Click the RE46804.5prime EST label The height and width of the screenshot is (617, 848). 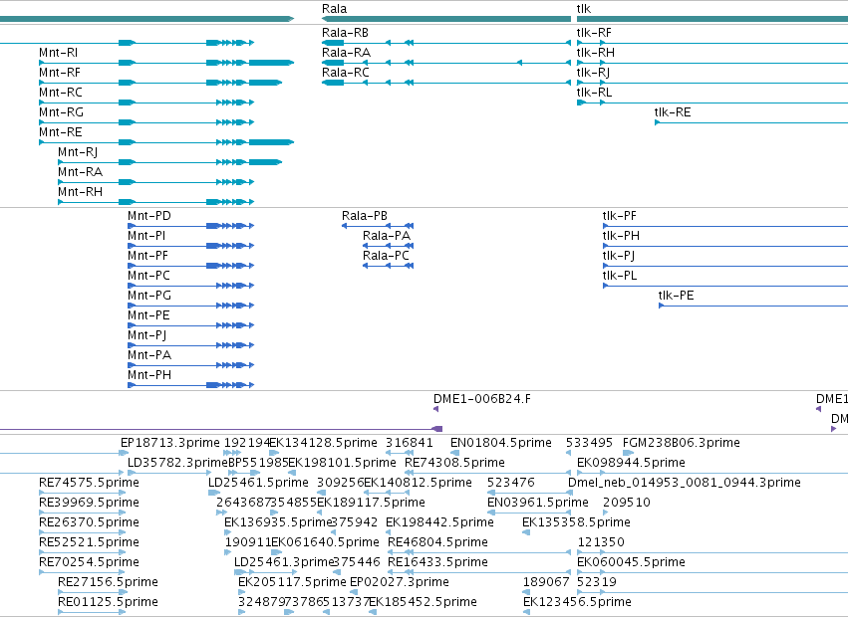point(438,542)
